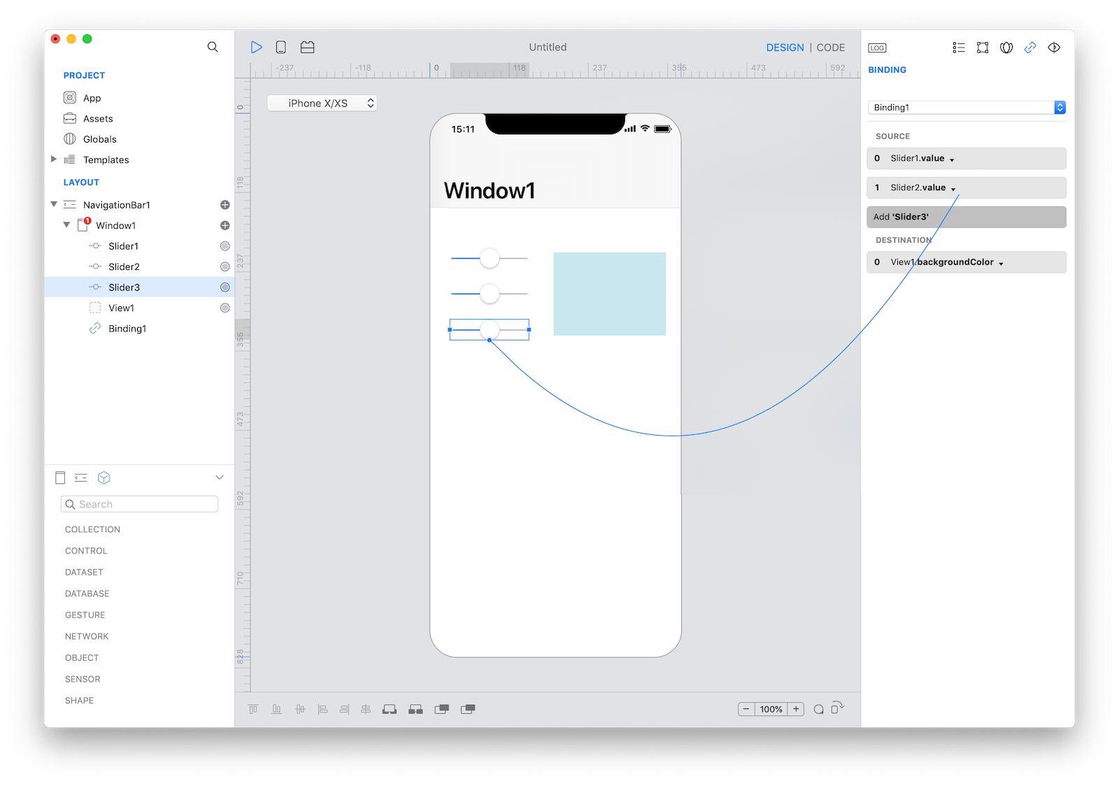Click the Add 'Slider3' source button
Image resolution: width=1119 pixels, height=786 pixels.
967,217
